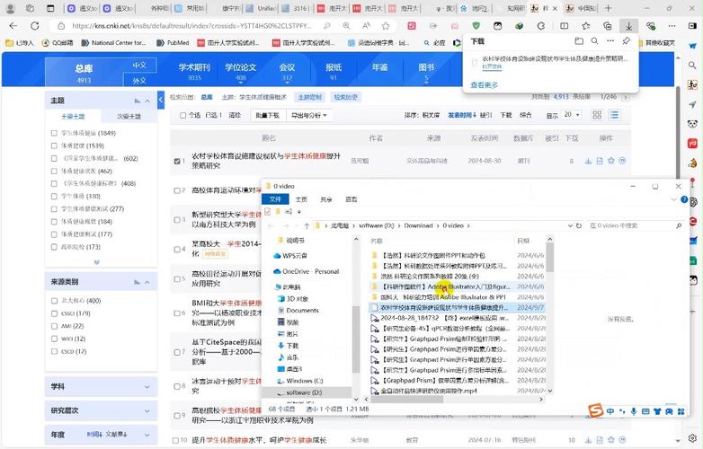
Task: Search downloads with the magnifier icon
Action: pos(596,41)
